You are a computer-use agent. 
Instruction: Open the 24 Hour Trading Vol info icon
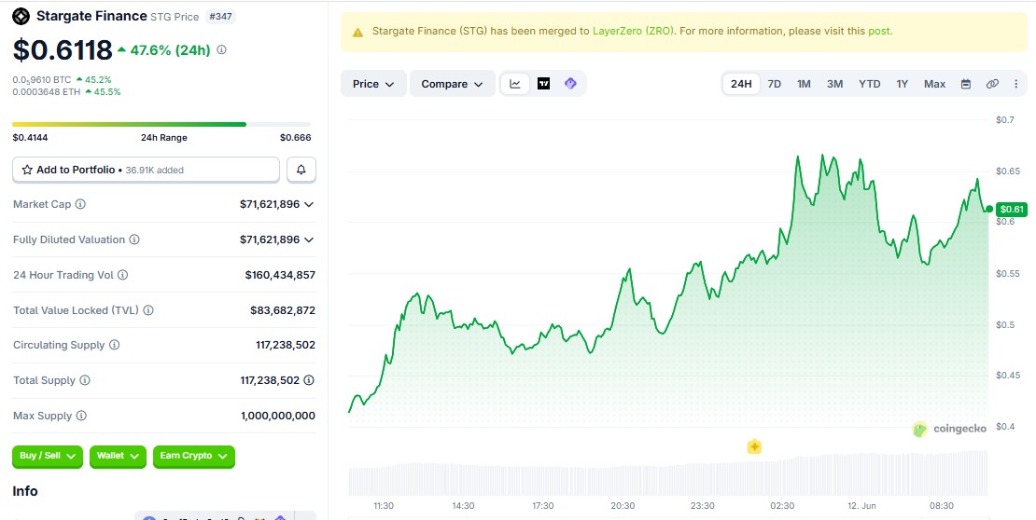coord(123,275)
